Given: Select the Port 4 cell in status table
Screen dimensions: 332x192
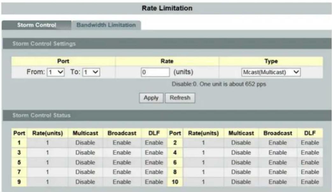Looking at the screenshot, I should [175, 153].
